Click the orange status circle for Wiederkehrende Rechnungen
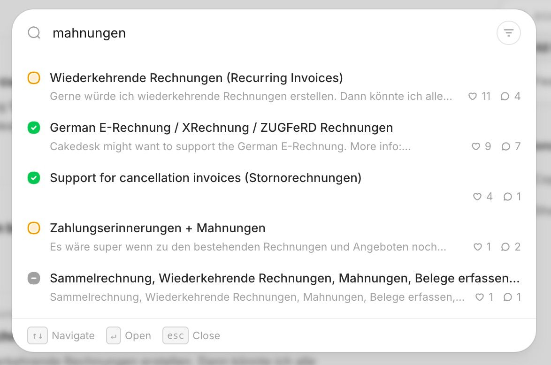Image resolution: width=551 pixels, height=365 pixels. 34,78
